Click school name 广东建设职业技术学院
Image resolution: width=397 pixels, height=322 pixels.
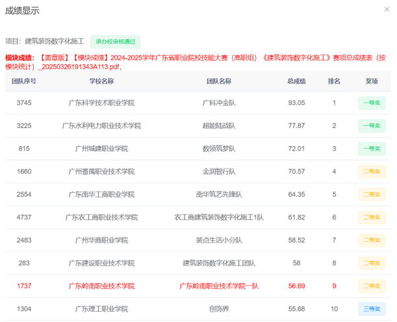(101, 263)
